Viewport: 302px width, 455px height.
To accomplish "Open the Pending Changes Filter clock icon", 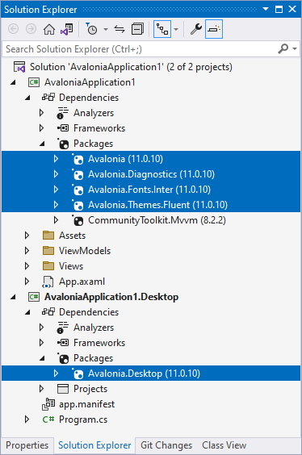I will [91, 29].
